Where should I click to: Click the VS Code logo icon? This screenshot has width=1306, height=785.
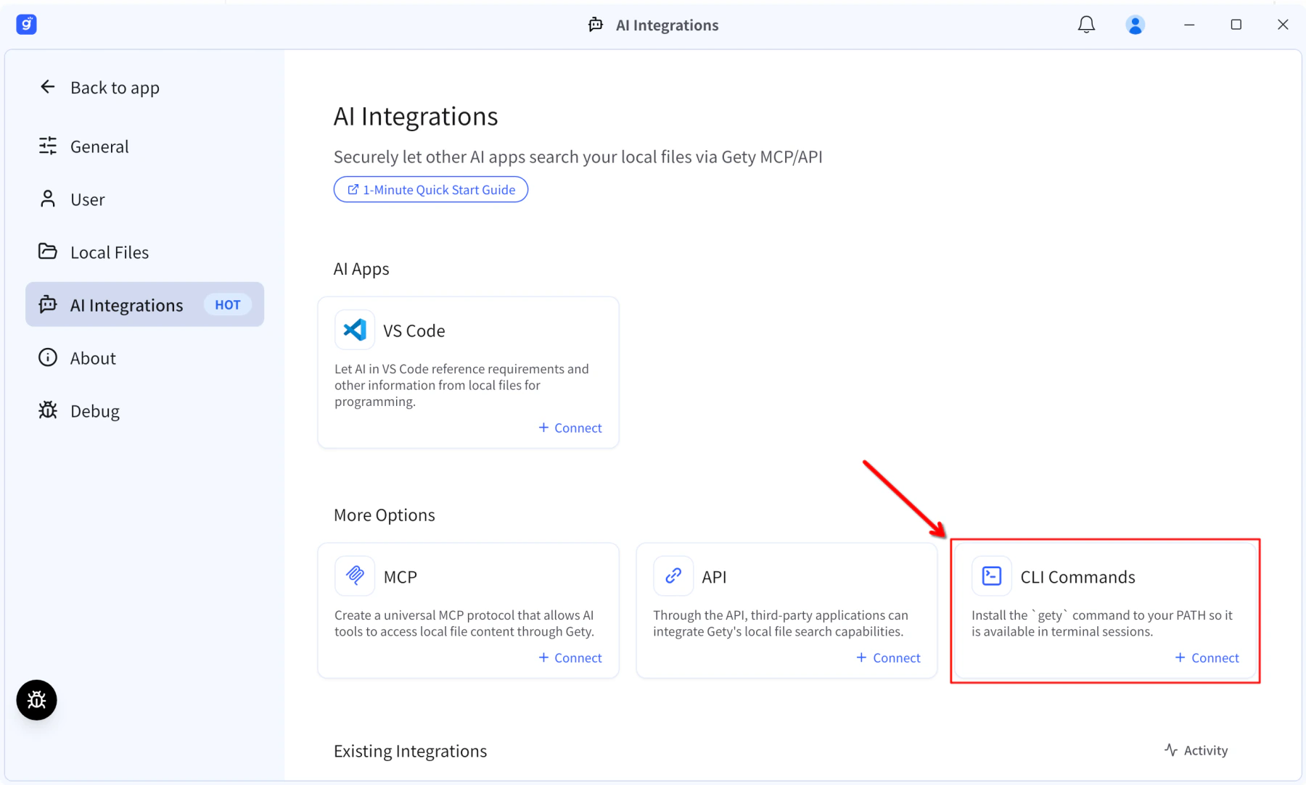tap(355, 330)
